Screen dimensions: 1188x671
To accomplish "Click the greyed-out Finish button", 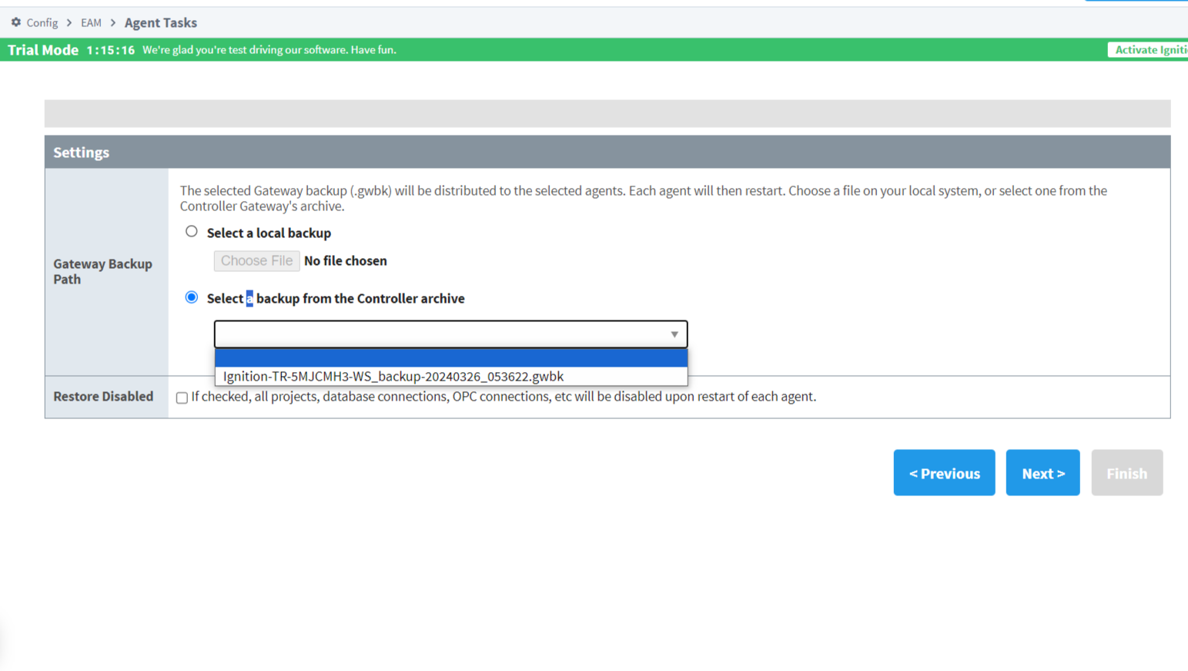I will (1126, 473).
